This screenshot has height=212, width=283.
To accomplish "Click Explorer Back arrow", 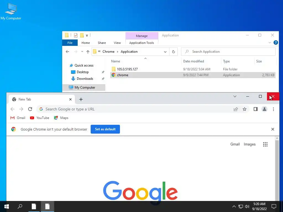I will pyautogui.click(x=67, y=52).
